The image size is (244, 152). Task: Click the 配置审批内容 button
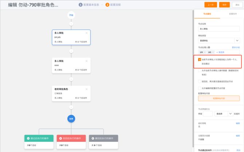pos(219,98)
